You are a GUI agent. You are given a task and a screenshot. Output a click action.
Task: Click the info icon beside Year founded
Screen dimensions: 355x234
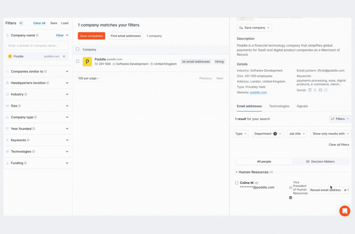(34, 129)
